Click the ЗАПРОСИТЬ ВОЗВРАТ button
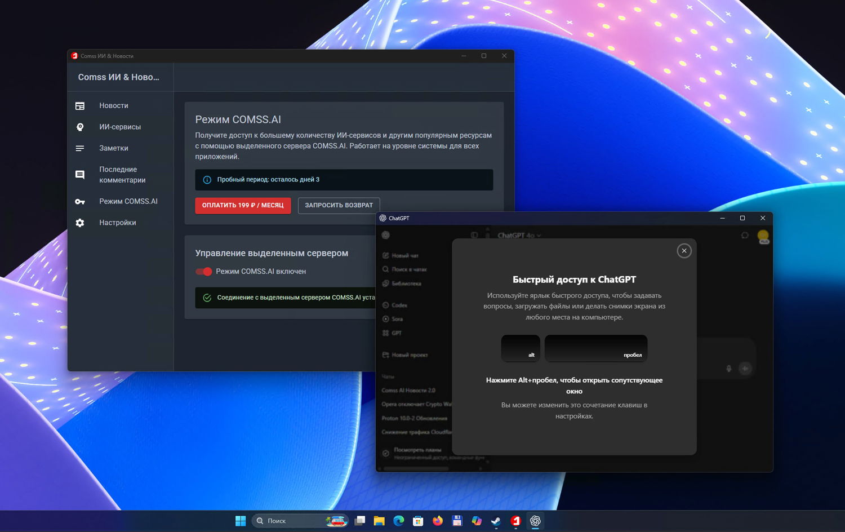This screenshot has width=845, height=532. click(x=339, y=205)
